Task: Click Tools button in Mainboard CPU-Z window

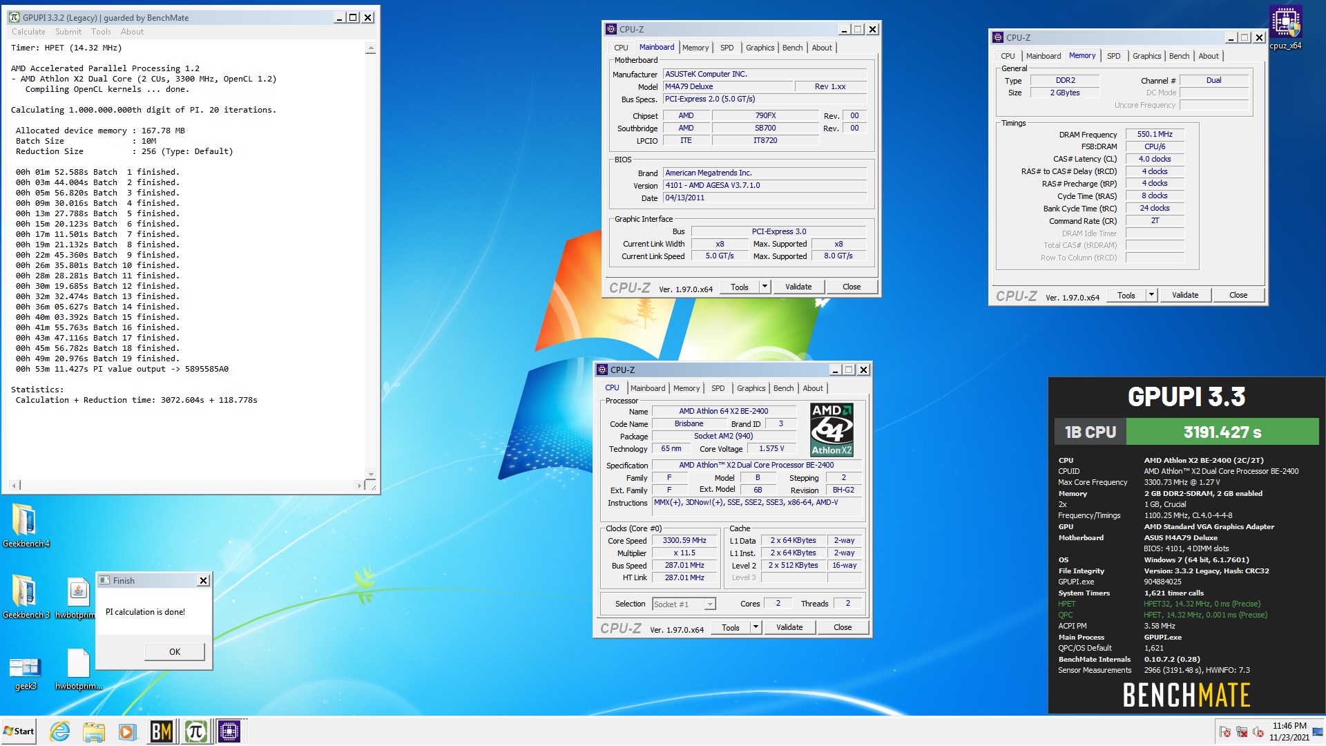Action: [x=740, y=287]
